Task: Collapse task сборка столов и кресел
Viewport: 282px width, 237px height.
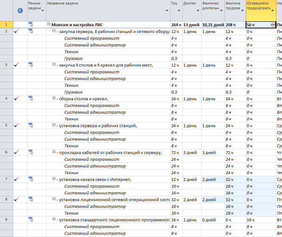Action: click(54, 98)
